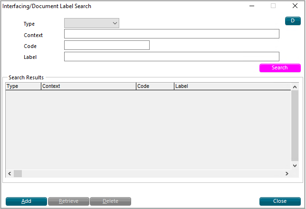
Task: Click the results scroll left arrow
Action: click(10, 173)
